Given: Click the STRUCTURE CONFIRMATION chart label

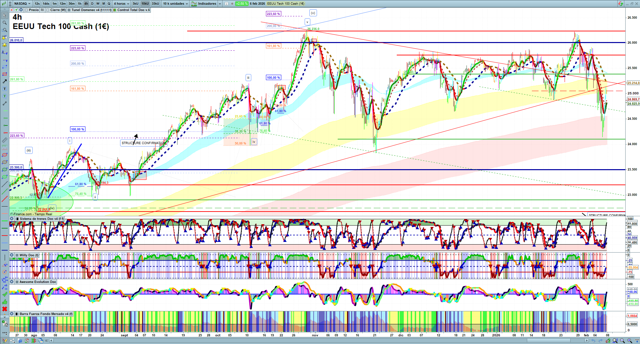Looking at the screenshot, I should (143, 143).
